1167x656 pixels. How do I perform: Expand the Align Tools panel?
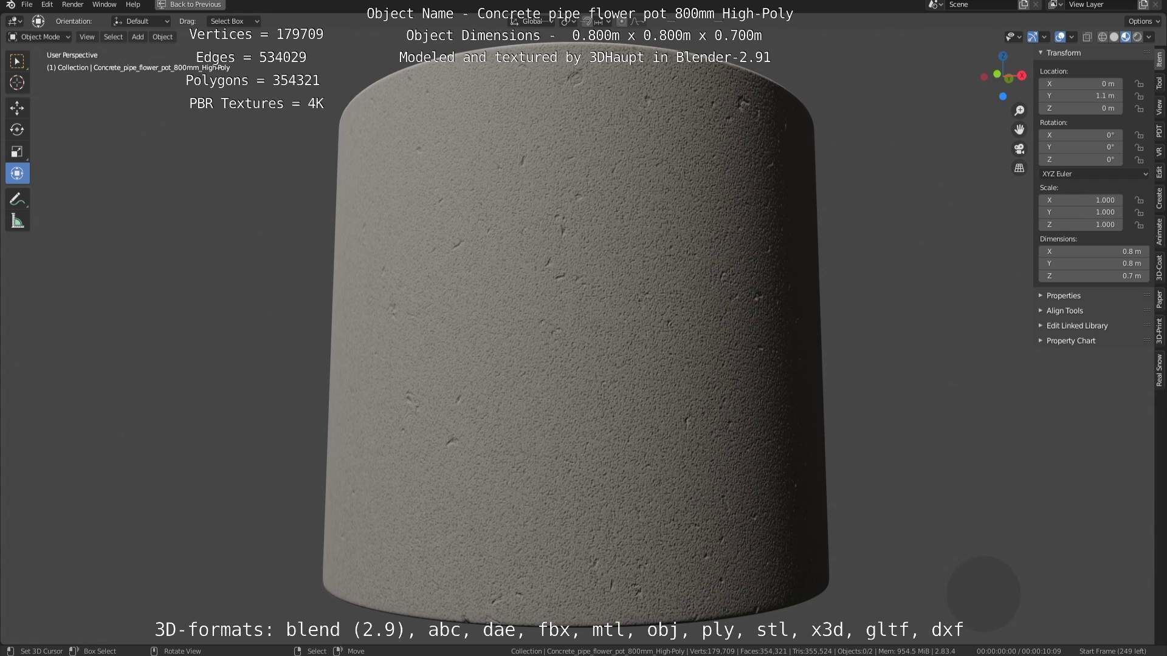click(x=1064, y=311)
